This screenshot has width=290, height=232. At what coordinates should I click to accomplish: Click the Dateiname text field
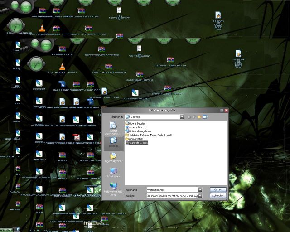pyautogui.click(x=171, y=189)
